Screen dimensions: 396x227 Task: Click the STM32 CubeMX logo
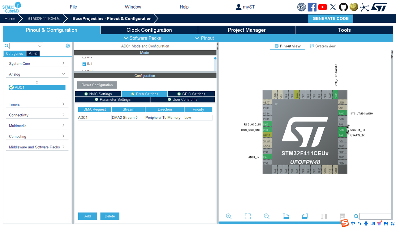pyautogui.click(x=12, y=7)
